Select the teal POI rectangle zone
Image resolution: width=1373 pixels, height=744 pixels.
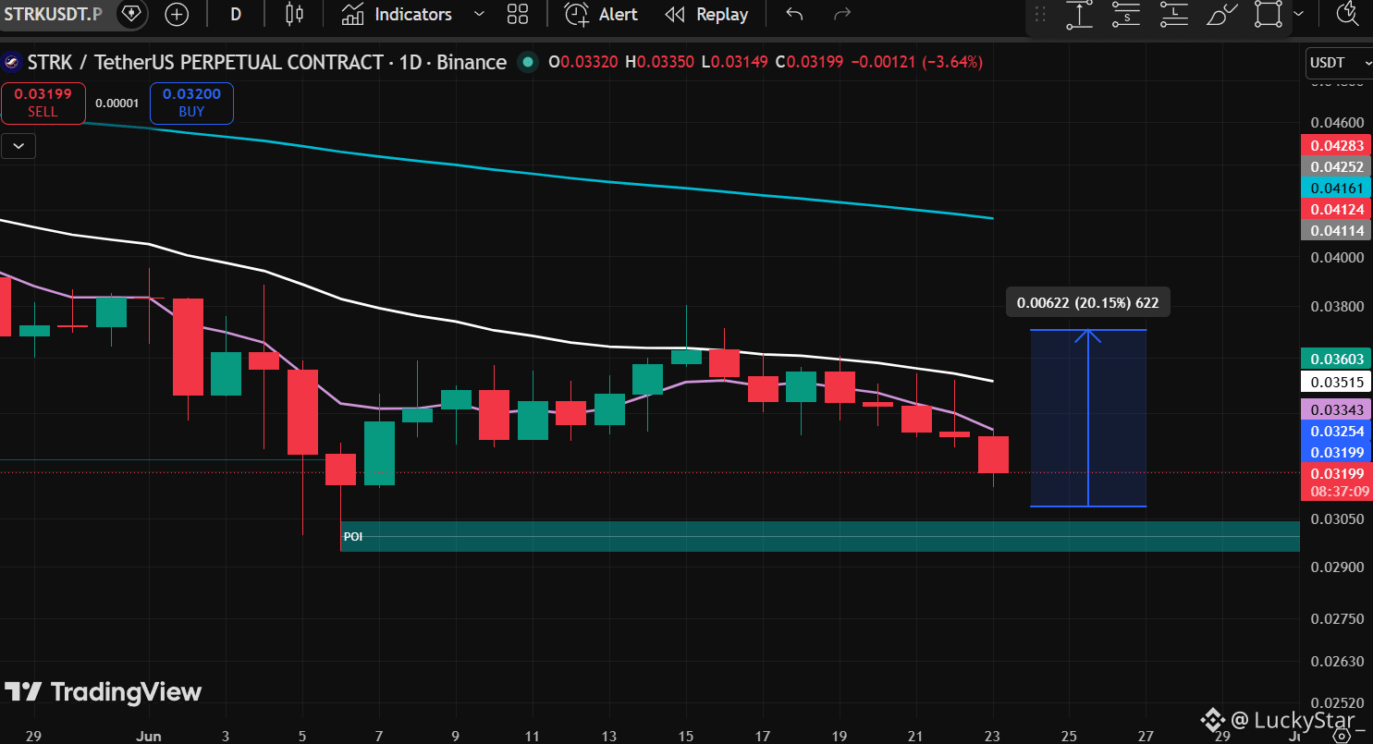click(820, 536)
